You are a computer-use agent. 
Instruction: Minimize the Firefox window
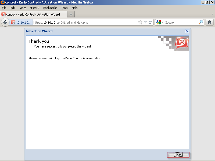point(203,2)
